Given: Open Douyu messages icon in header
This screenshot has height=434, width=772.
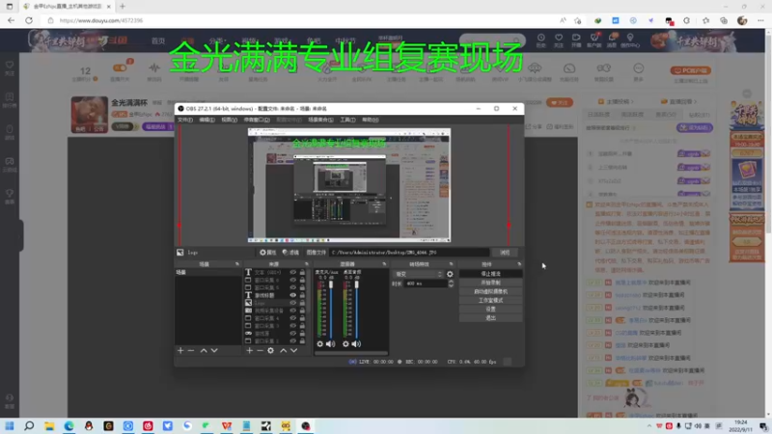Looking at the screenshot, I should (612, 40).
